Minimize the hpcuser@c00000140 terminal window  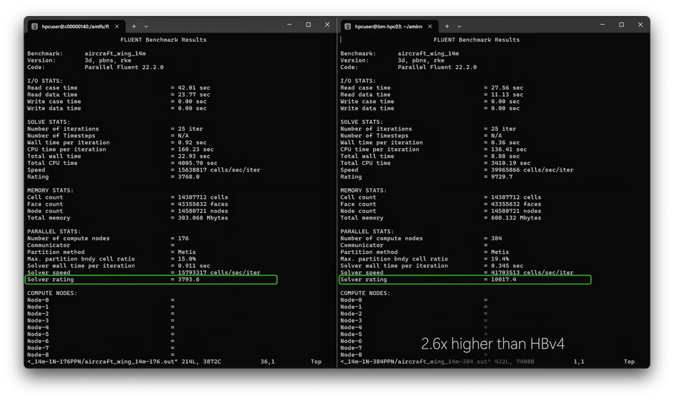(x=289, y=24)
